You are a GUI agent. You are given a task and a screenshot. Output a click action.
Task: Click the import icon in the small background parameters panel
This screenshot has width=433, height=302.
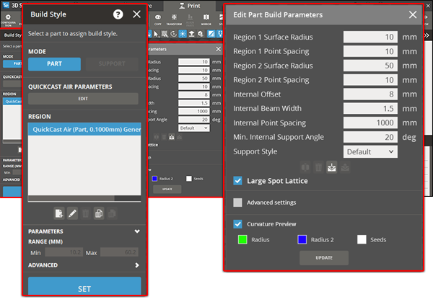(172, 137)
